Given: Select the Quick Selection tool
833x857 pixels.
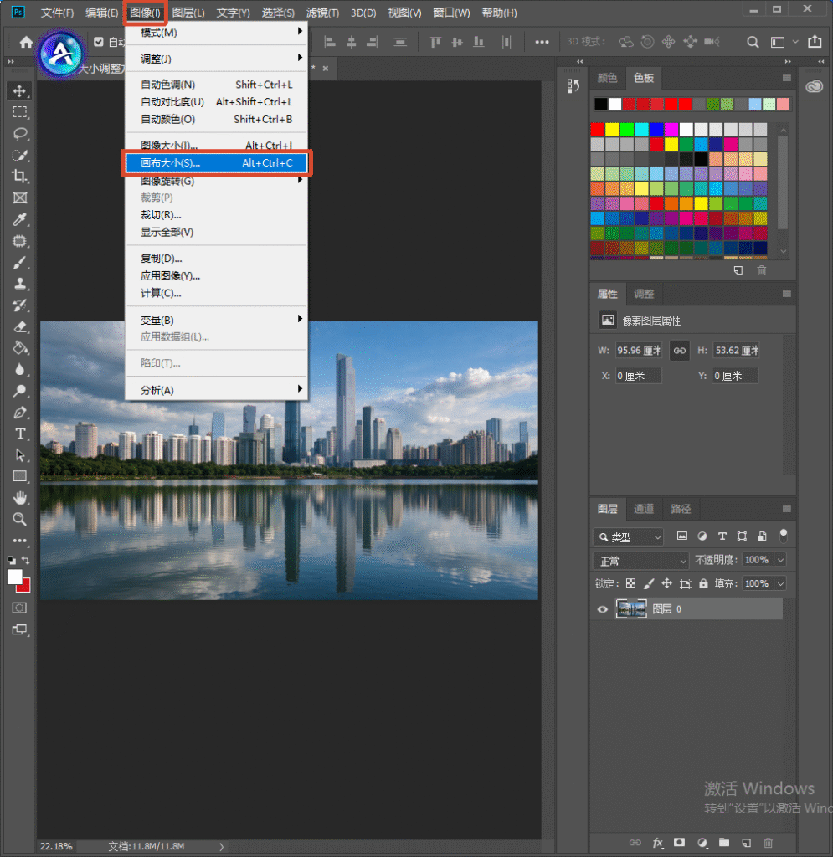Looking at the screenshot, I should [x=20, y=155].
